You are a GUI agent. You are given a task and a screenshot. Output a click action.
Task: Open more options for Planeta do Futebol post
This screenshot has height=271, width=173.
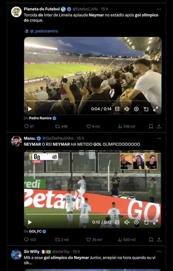pyautogui.click(x=159, y=9)
